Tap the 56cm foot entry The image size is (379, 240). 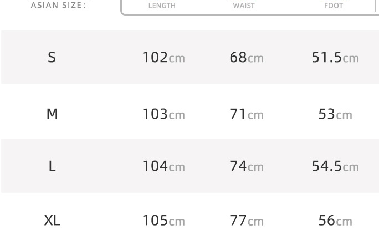(335, 220)
